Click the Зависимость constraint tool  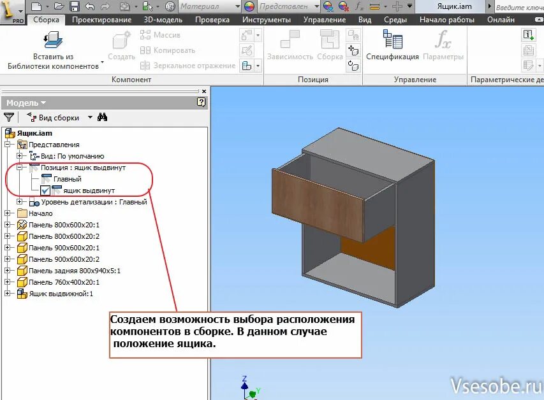(290, 45)
